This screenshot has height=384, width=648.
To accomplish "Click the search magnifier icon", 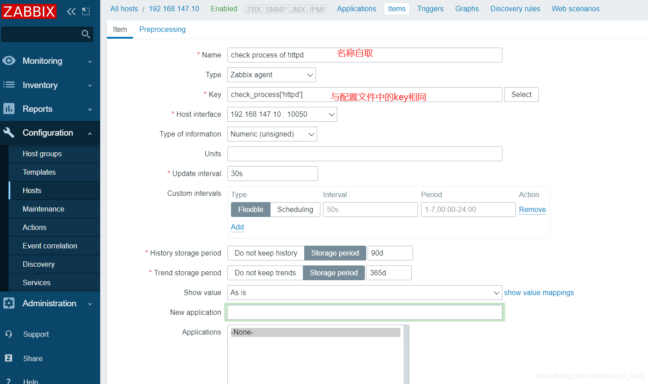I will pyautogui.click(x=86, y=34).
